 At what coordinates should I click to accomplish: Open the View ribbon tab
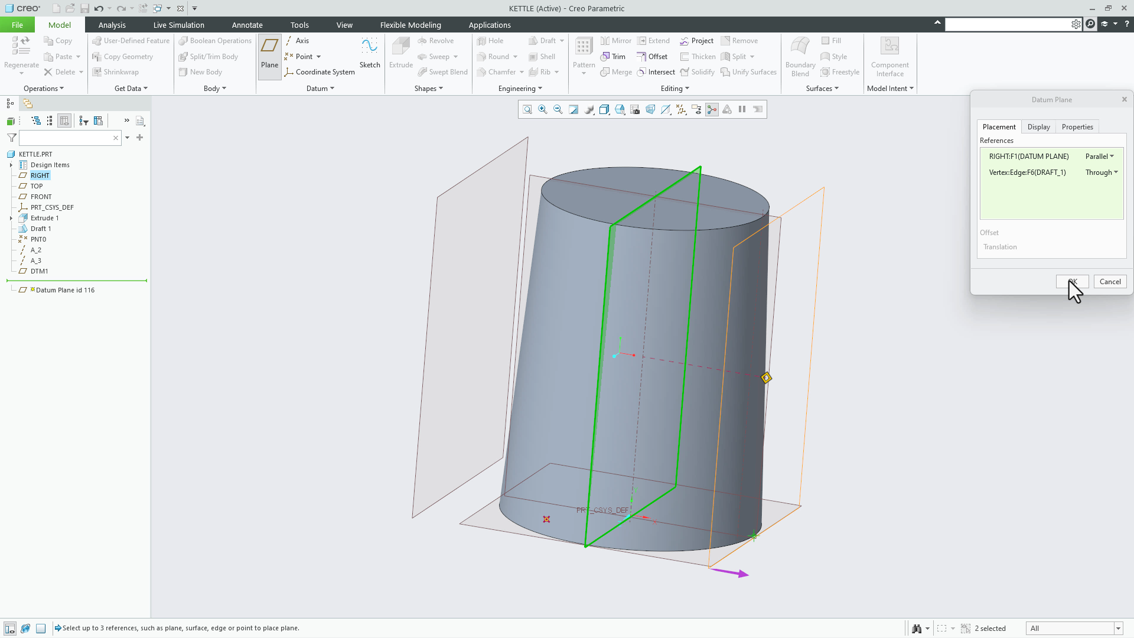[344, 25]
